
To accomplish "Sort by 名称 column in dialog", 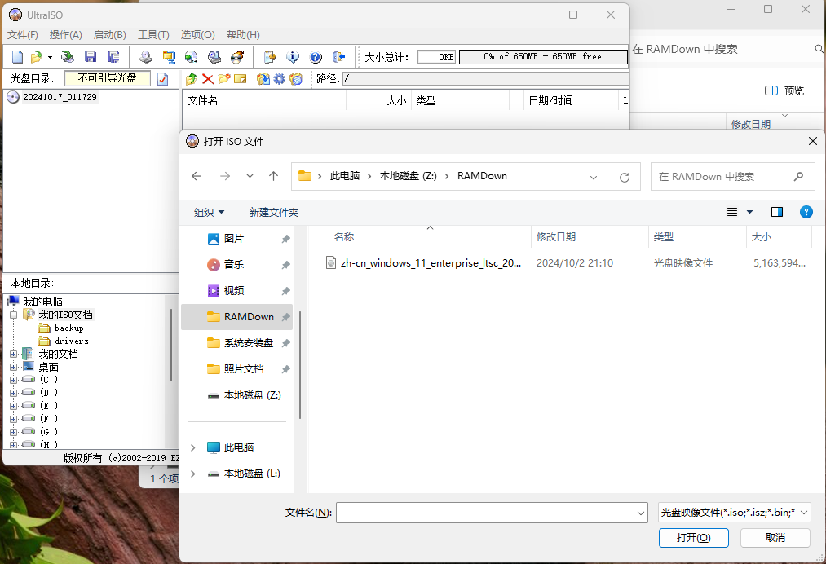I will [344, 237].
